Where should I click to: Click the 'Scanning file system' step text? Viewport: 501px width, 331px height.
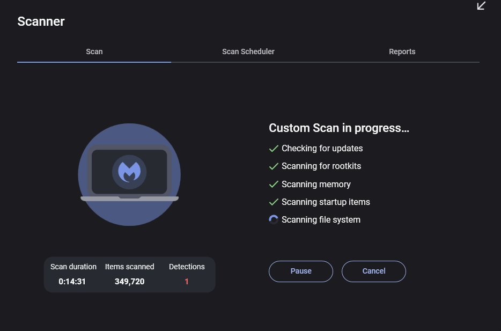(x=321, y=220)
